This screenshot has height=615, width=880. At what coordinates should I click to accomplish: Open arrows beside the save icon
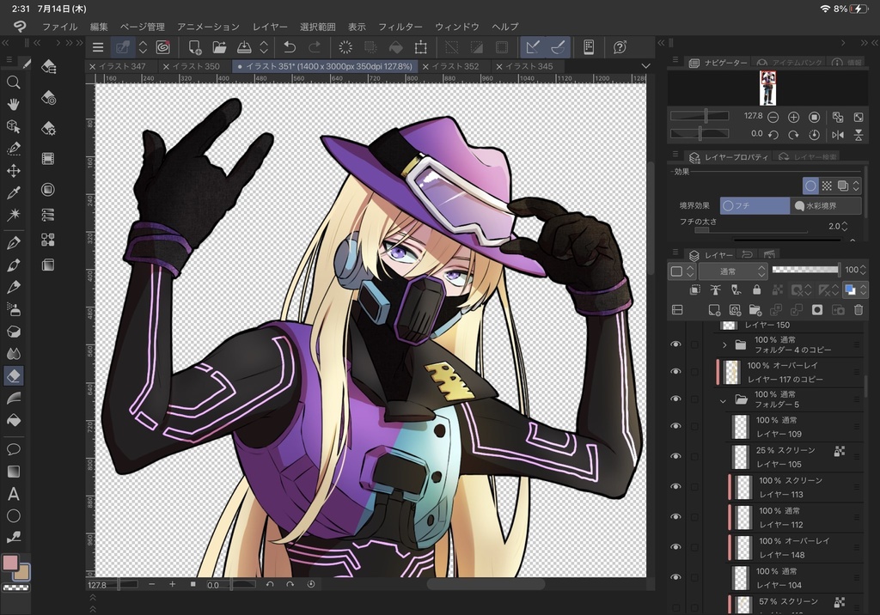click(x=264, y=47)
